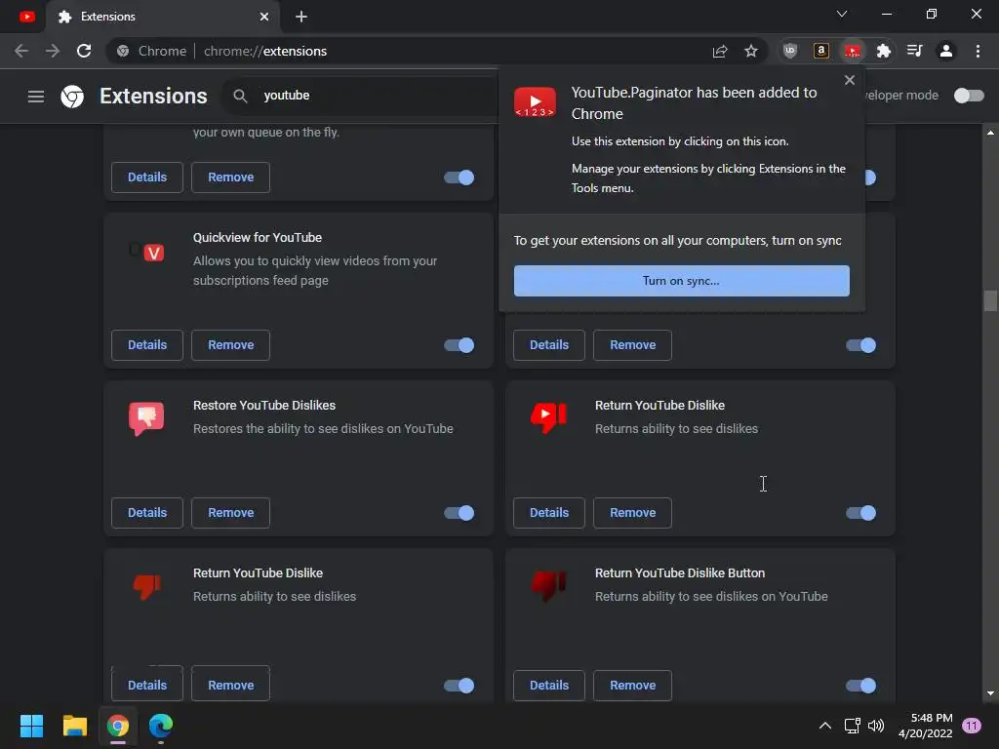The image size is (999, 749).
Task: Close the YouTube.Paginator added popup
Action: click(x=850, y=80)
